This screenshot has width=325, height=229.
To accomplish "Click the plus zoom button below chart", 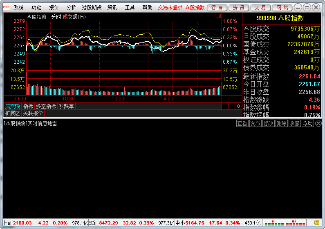I will (x=225, y=106).
